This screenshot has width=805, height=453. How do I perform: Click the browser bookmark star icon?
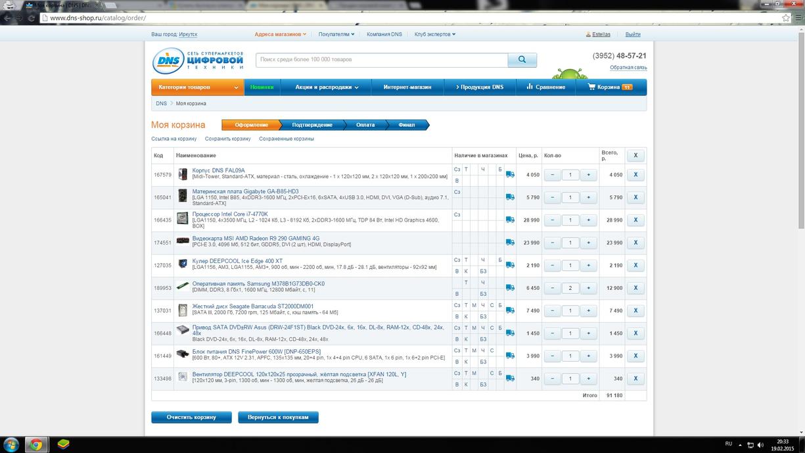pyautogui.click(x=786, y=18)
